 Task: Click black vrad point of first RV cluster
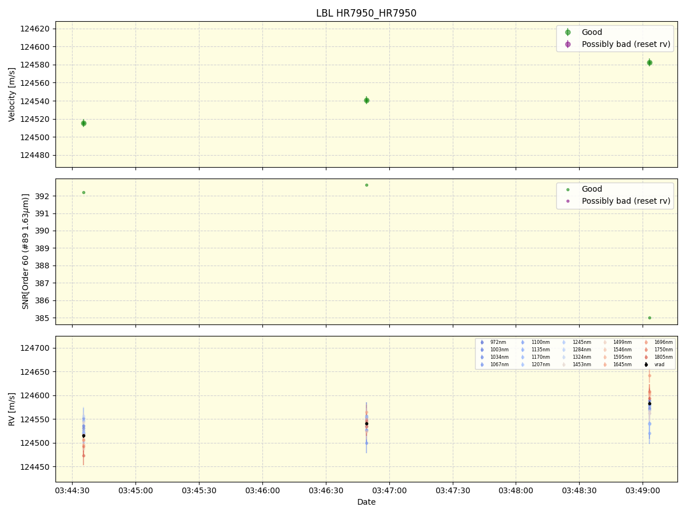tap(83, 435)
